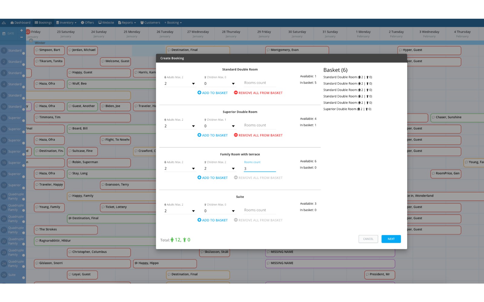Open the Offers gear icon
Viewport: 484px width, 302px height.
[x=82, y=22]
